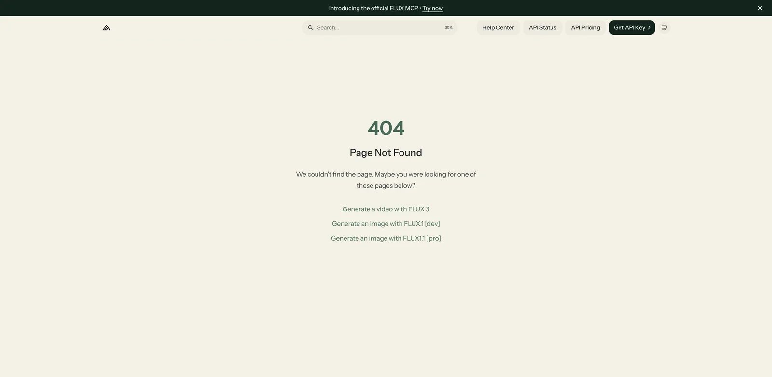Click the ⌘K shortcut hint in search
Viewport: 772px width, 377px height.
tap(449, 27)
